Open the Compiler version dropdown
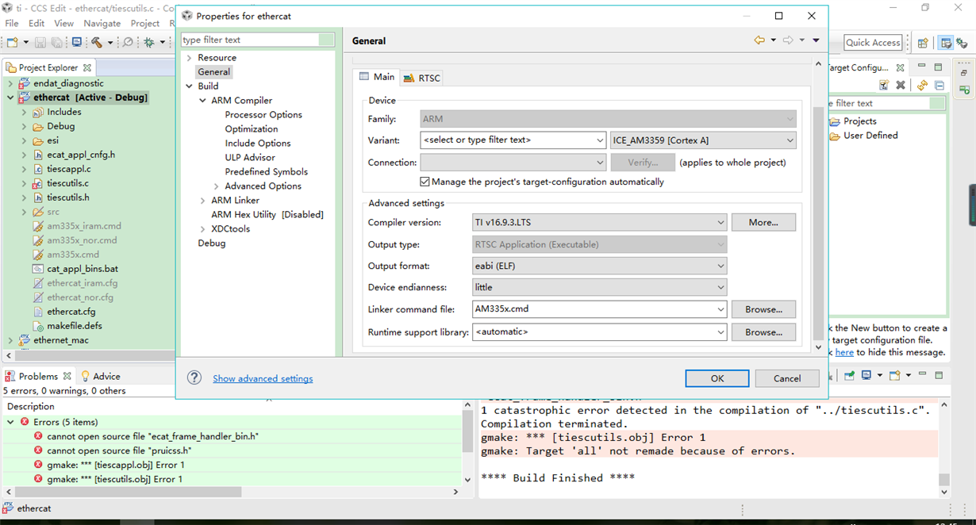Screen dimensions: 976x525 coord(720,223)
